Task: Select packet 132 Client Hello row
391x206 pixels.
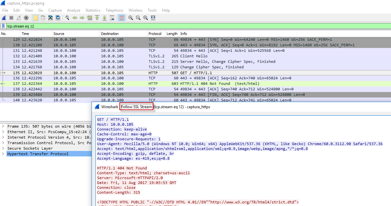Action: (195, 56)
